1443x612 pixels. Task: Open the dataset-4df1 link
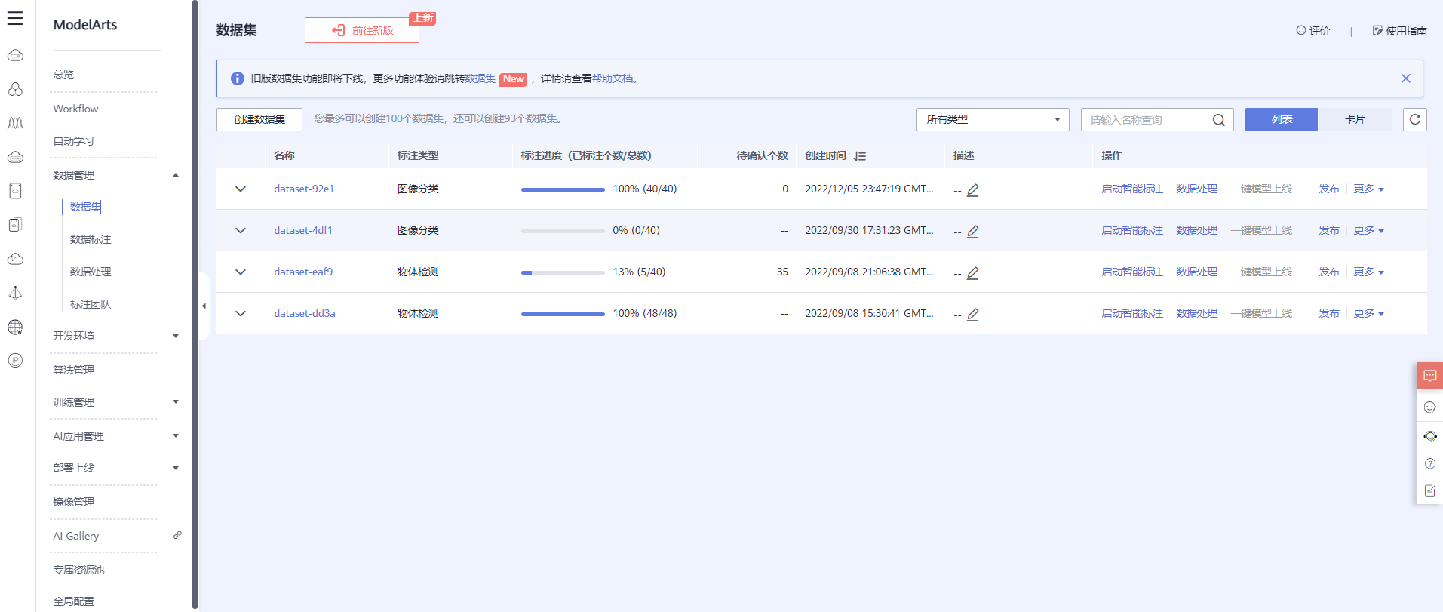click(303, 230)
